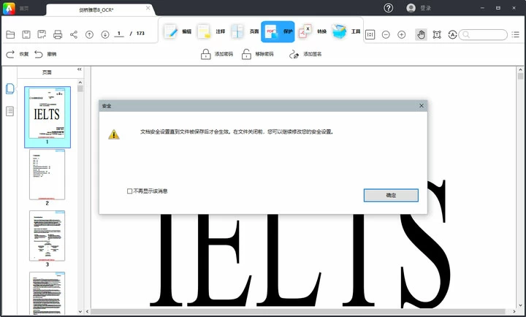Open help via question mark icon
Viewport: 526px width, 317px height.
click(x=389, y=8)
